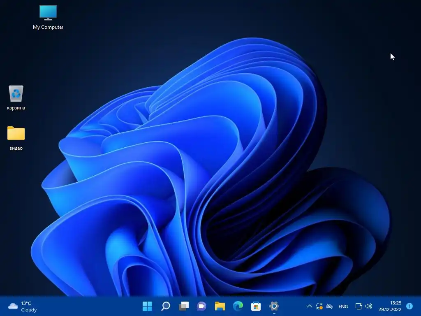Open Task View on taskbar
421x316 pixels.
(184, 306)
